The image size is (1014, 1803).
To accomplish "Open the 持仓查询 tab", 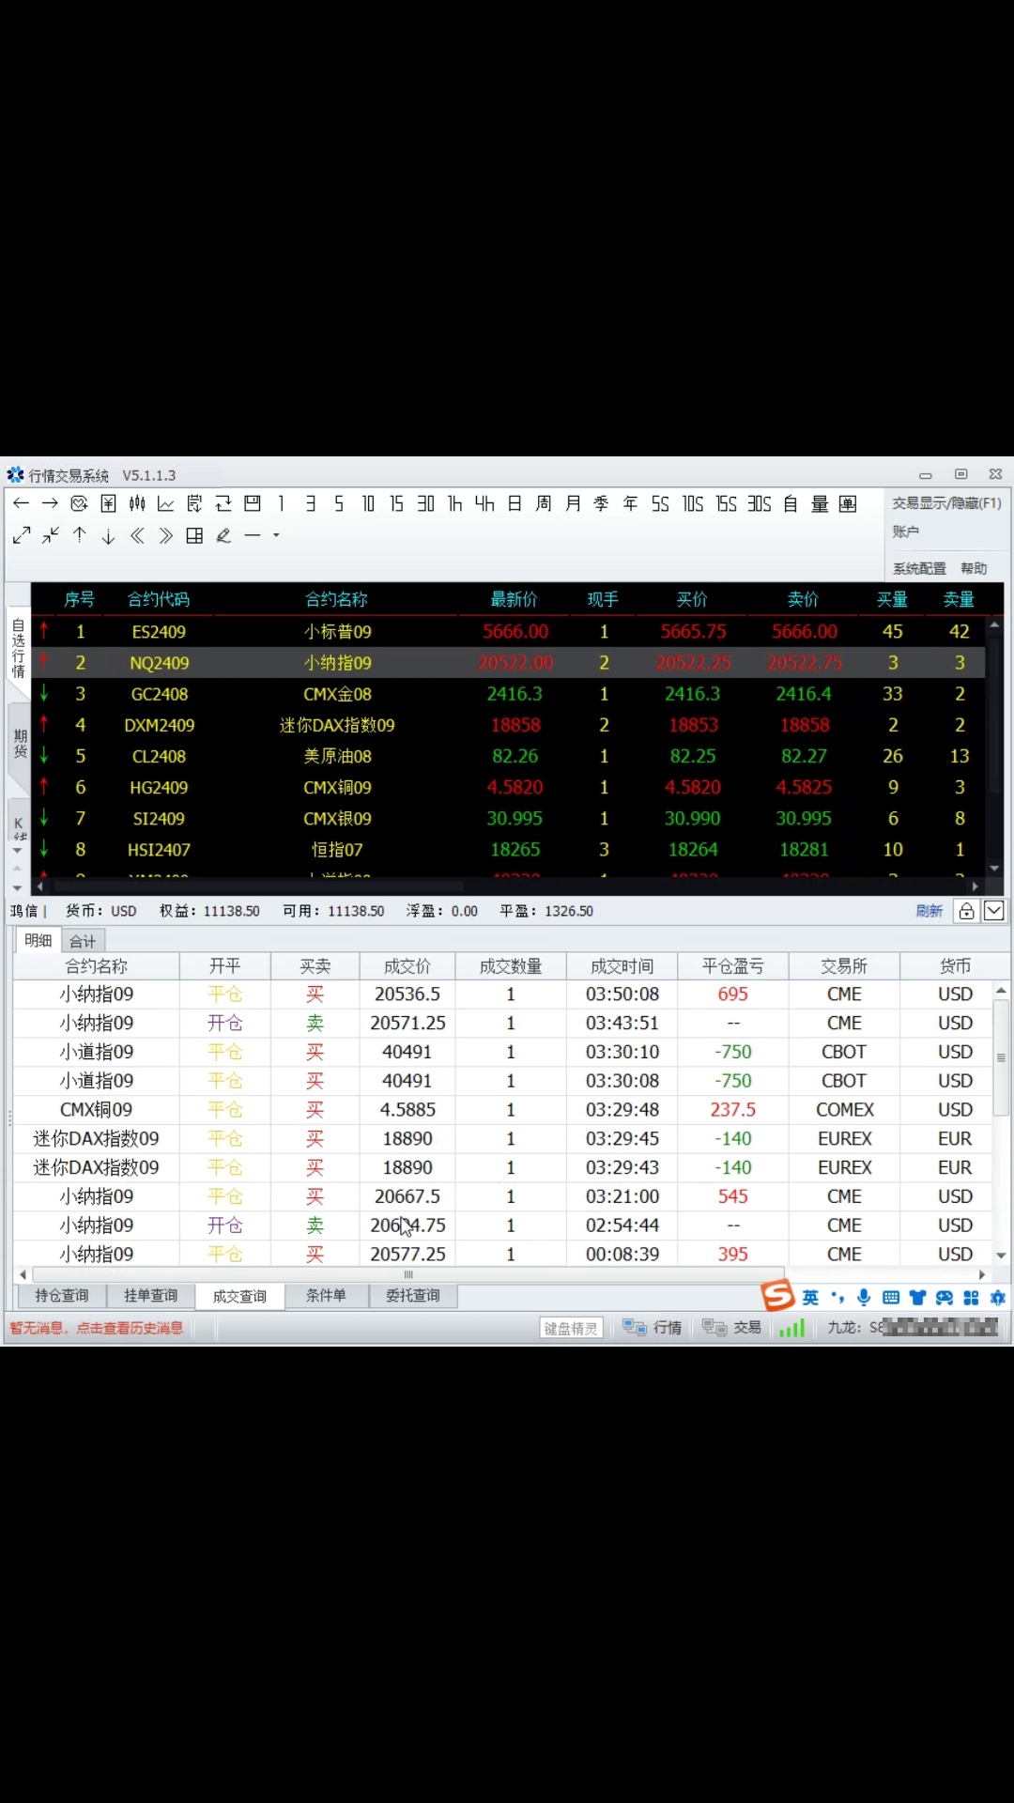I will pyautogui.click(x=62, y=1296).
